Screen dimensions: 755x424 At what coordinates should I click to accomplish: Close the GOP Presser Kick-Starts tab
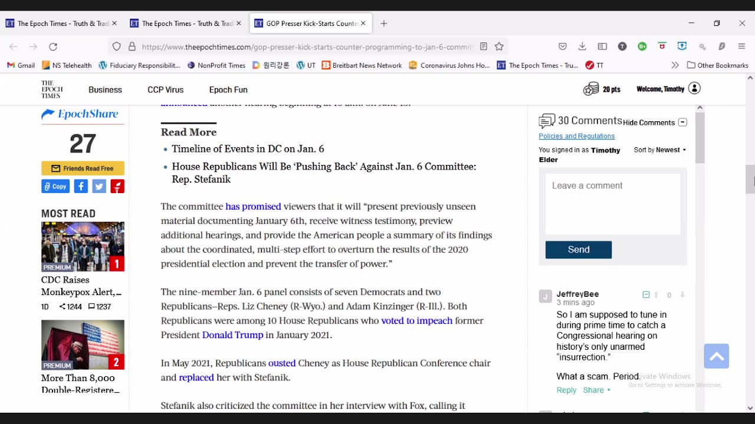coord(363,24)
